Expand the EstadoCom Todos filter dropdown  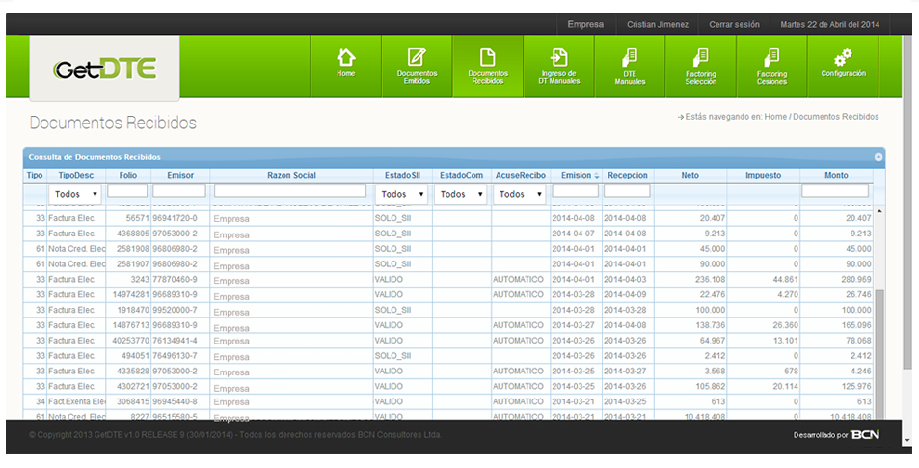(460, 194)
